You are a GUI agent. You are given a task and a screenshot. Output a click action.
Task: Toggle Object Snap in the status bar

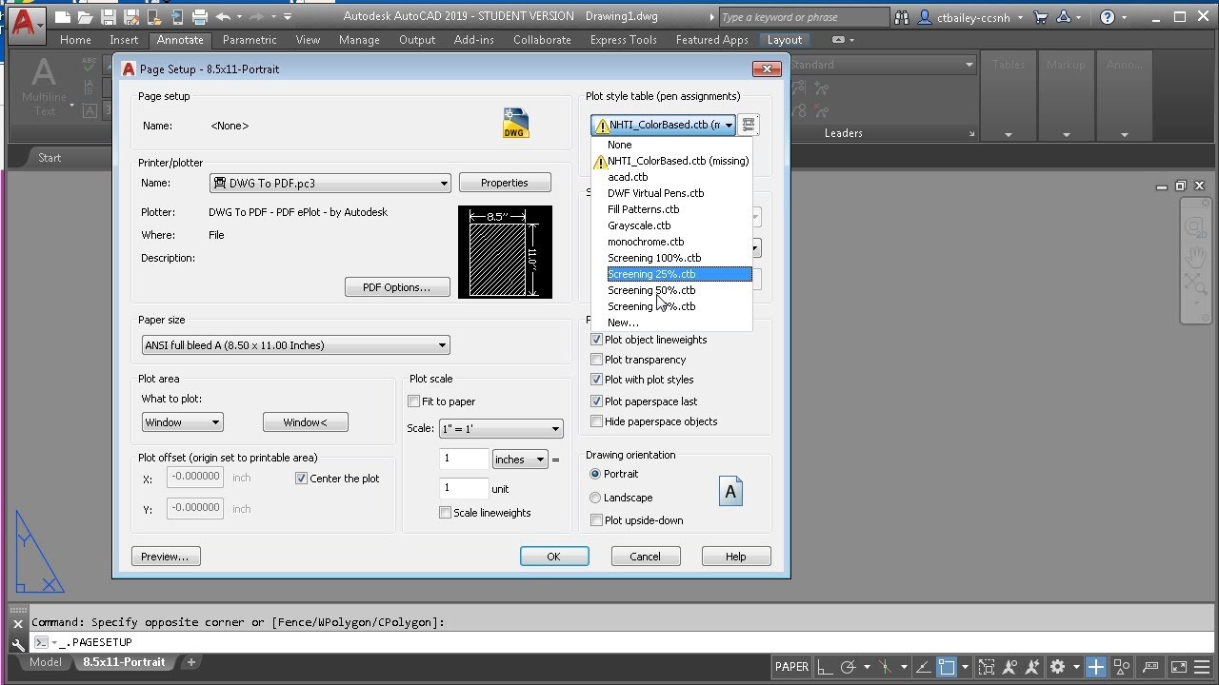tap(947, 667)
